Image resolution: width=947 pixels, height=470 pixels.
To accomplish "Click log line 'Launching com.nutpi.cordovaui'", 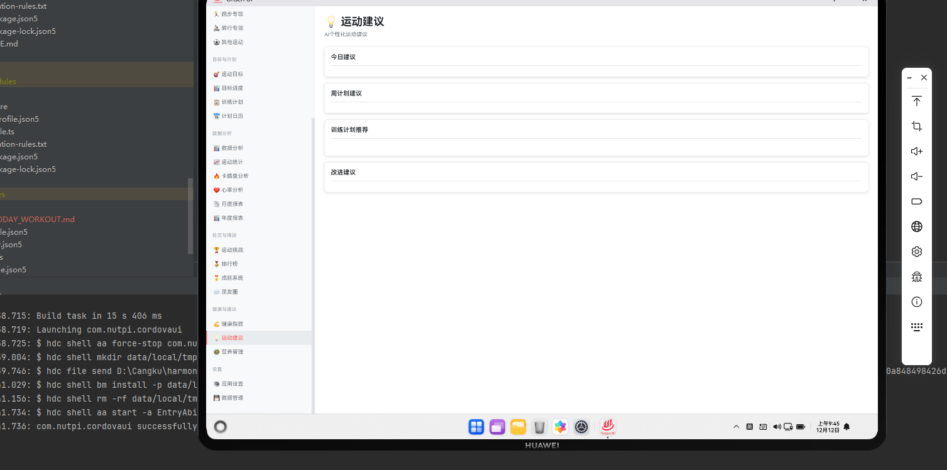I will 109,329.
